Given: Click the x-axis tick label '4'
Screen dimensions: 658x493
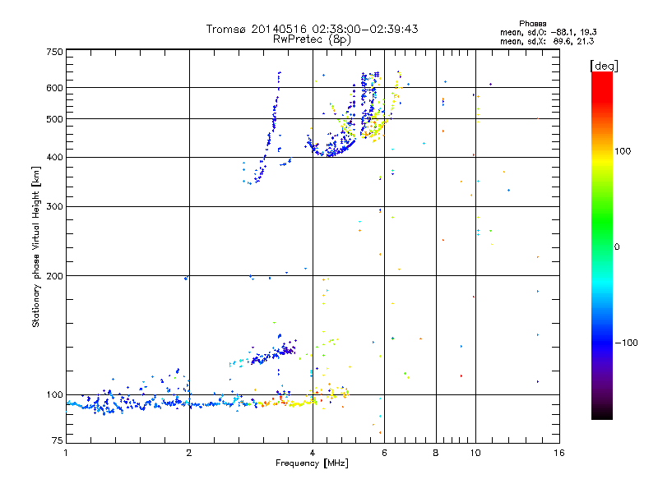Looking at the screenshot, I should (x=313, y=453).
